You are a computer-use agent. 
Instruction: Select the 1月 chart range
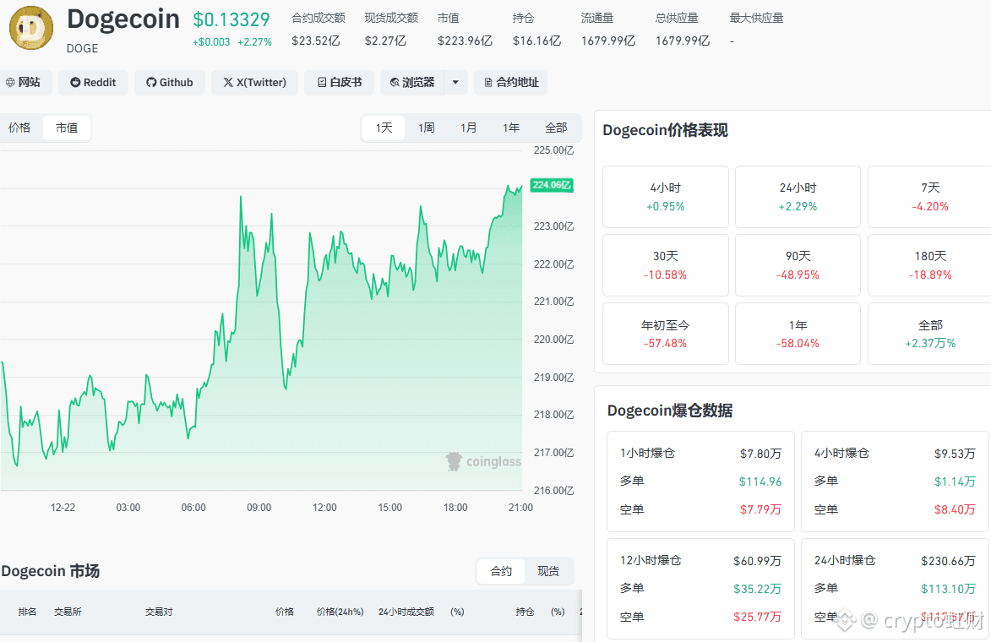(x=468, y=128)
